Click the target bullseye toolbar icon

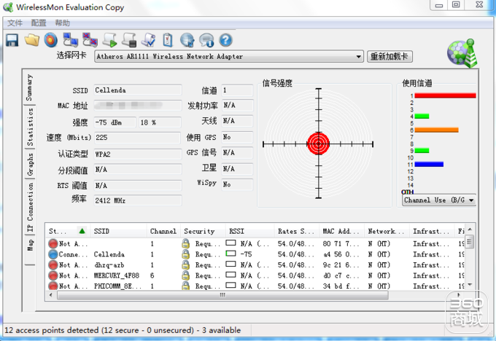coord(51,40)
